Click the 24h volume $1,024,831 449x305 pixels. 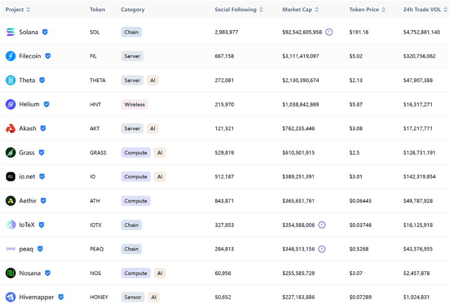click(416, 297)
